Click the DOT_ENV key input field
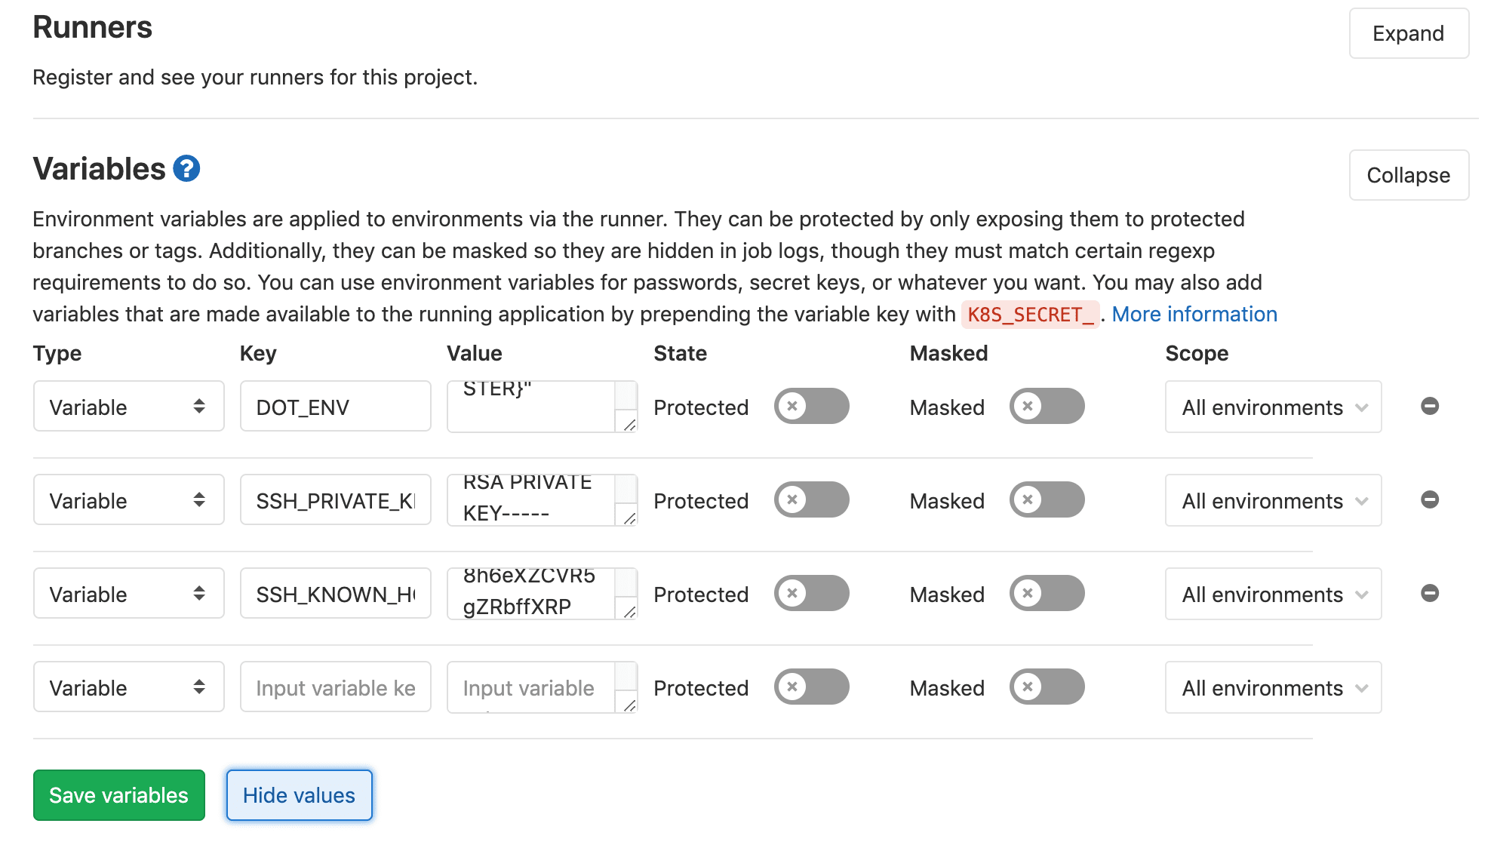The height and width of the screenshot is (848, 1500). click(x=335, y=407)
